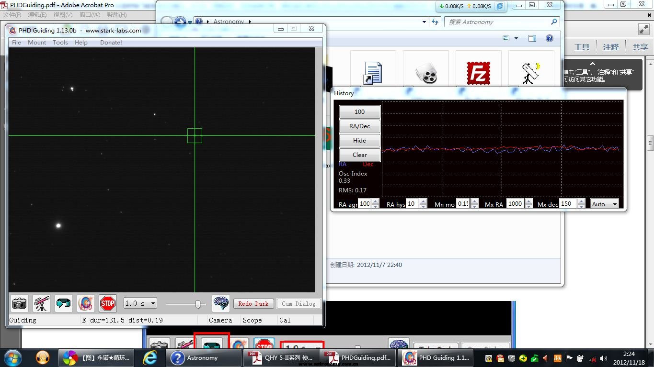Click the Hide button in History
The width and height of the screenshot is (654, 367).
tap(360, 141)
